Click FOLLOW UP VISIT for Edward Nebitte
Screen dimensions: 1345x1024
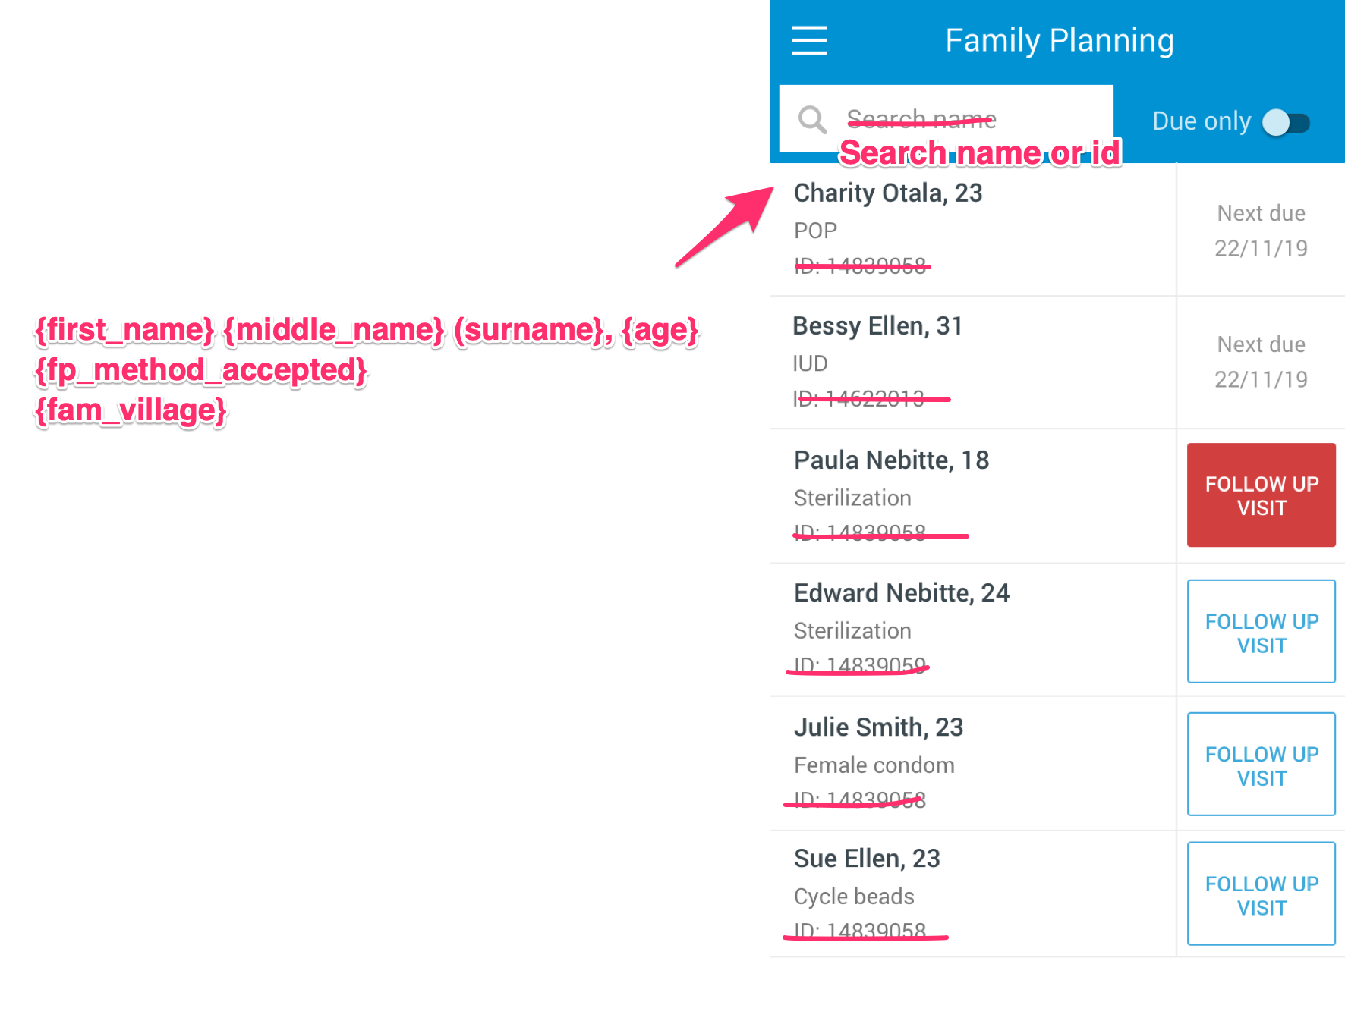[x=1260, y=632]
